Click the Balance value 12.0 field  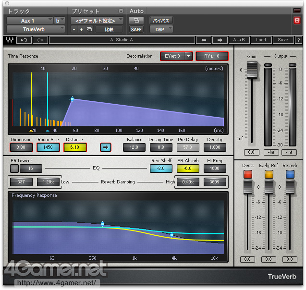tap(134, 147)
